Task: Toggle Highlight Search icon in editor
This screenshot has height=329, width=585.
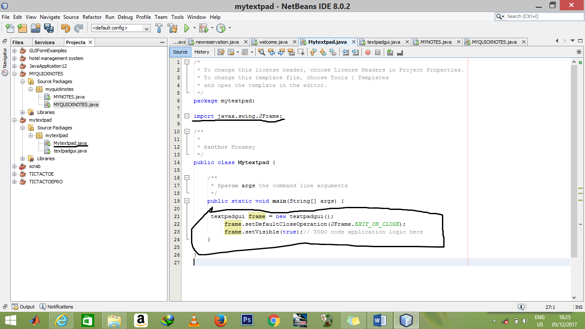Action: coord(291,52)
